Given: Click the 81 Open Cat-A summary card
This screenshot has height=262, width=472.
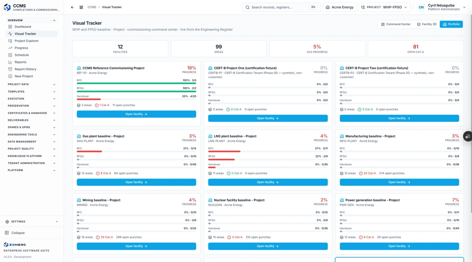Looking at the screenshot, I should coord(416,49).
